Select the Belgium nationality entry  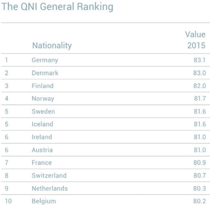44,201
